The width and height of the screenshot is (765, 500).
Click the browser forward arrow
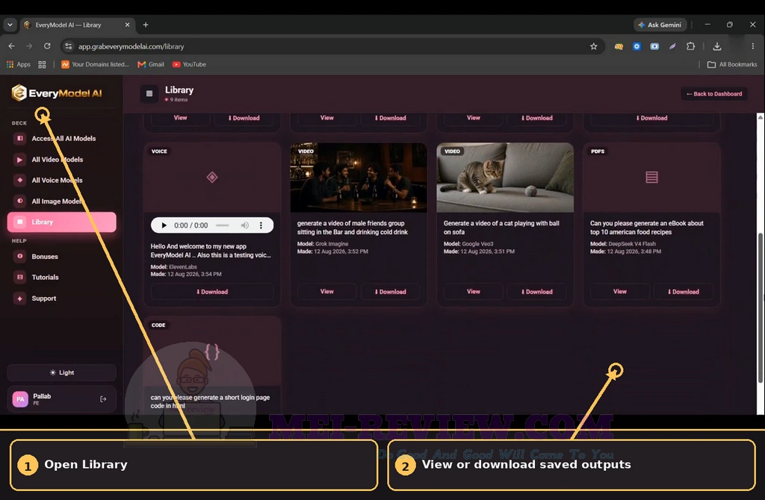point(29,46)
